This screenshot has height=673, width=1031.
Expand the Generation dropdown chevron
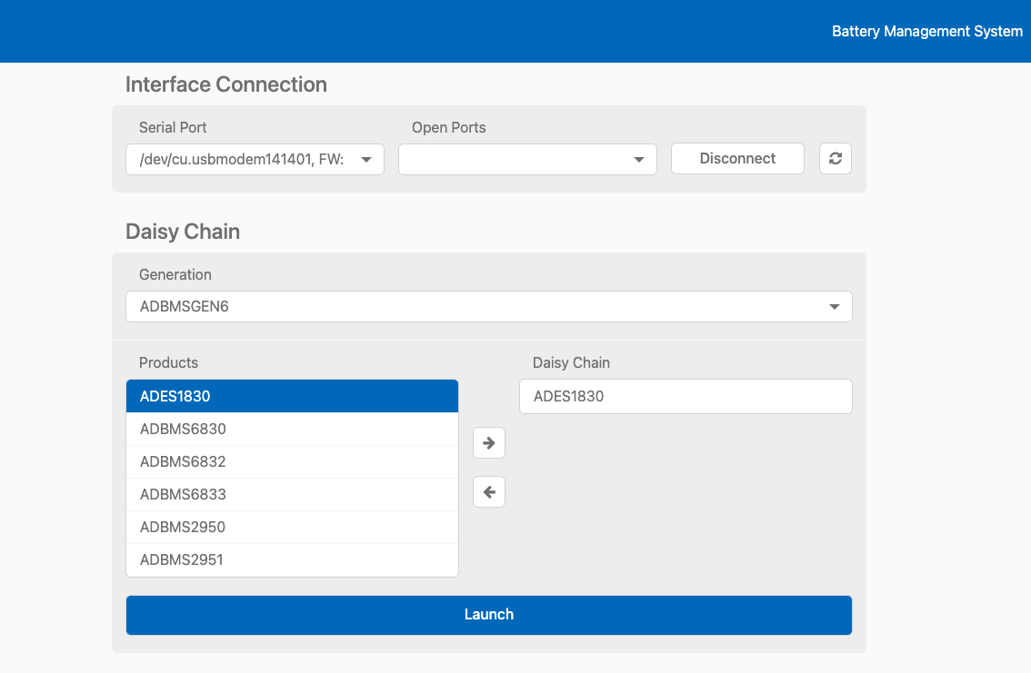(834, 306)
